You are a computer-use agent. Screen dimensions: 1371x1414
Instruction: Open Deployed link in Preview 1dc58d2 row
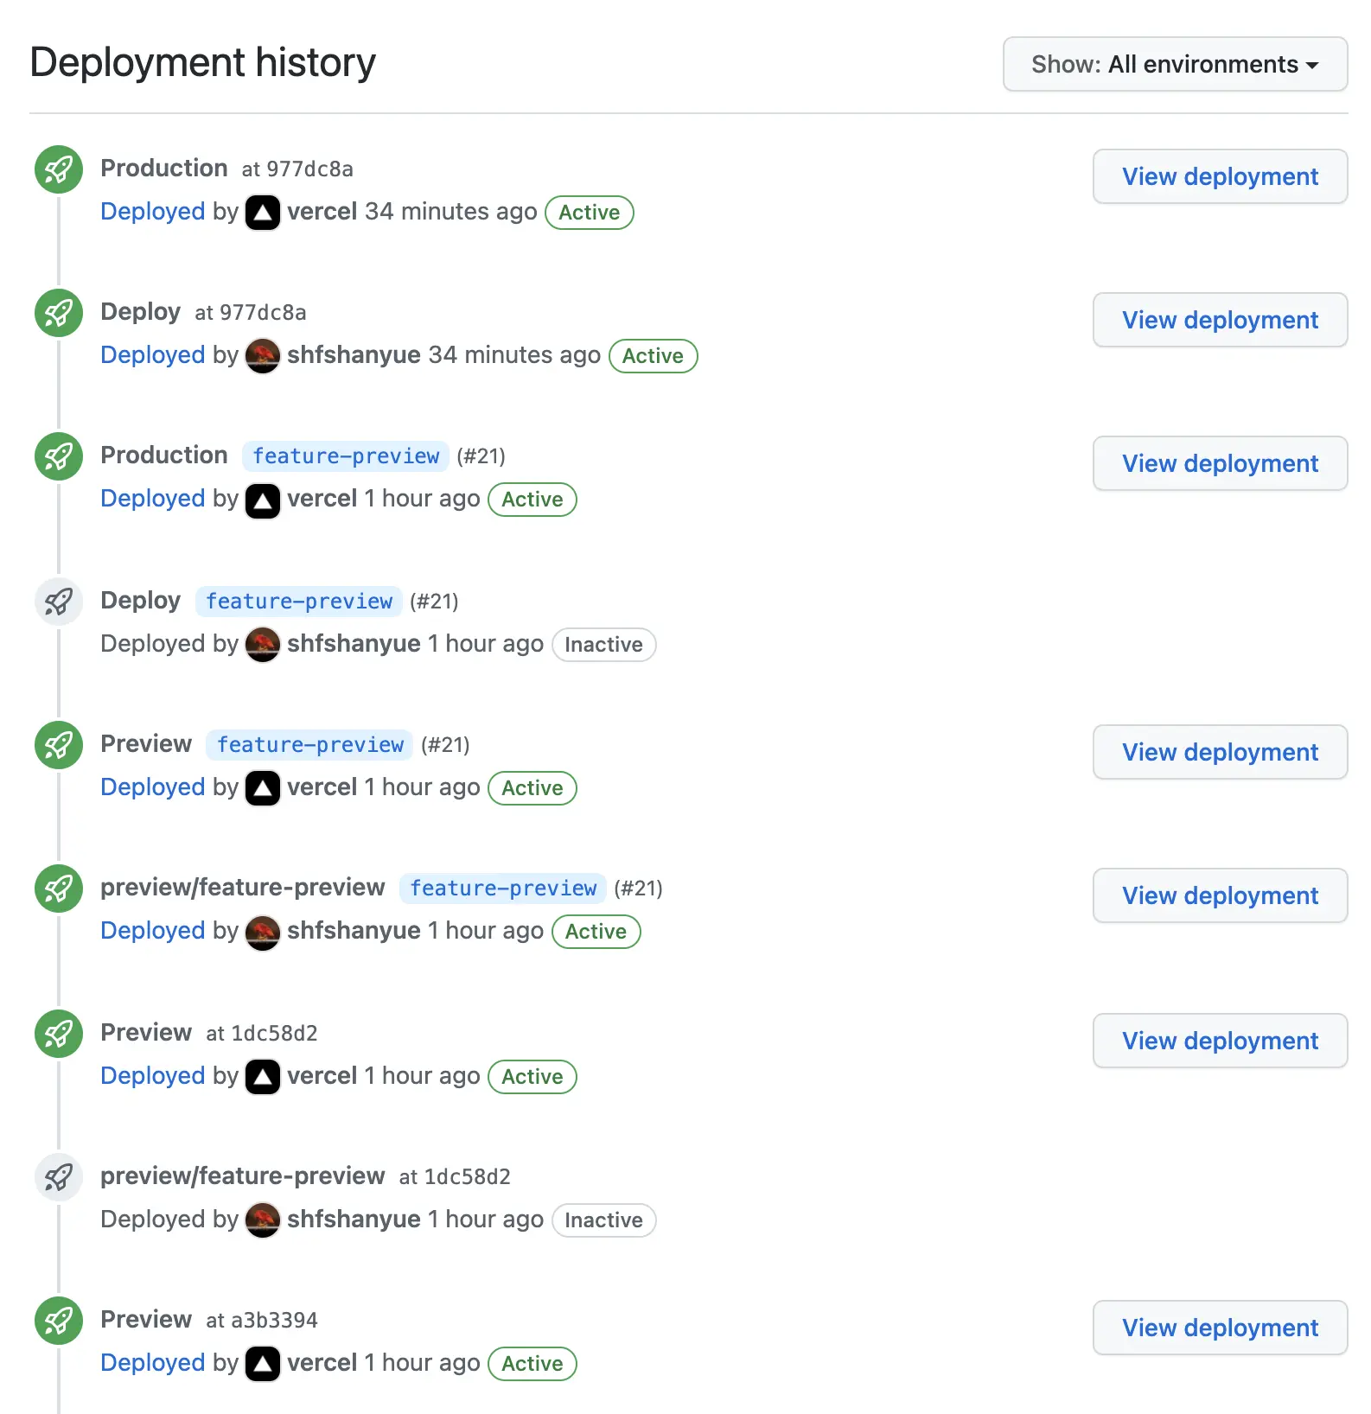click(x=153, y=1076)
